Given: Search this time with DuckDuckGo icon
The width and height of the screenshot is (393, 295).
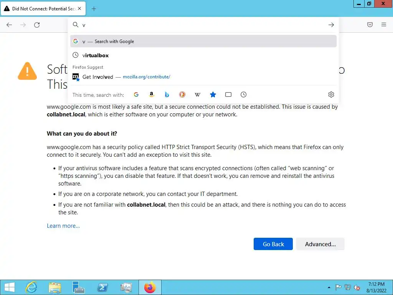Looking at the screenshot, I should click(x=182, y=94).
